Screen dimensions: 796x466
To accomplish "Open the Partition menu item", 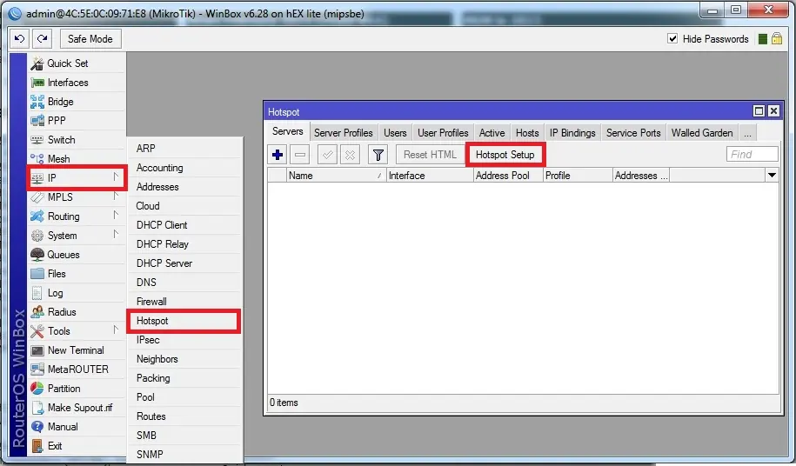I will click(77, 389).
